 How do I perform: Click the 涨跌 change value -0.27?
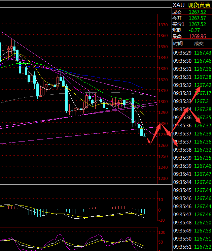194,30
